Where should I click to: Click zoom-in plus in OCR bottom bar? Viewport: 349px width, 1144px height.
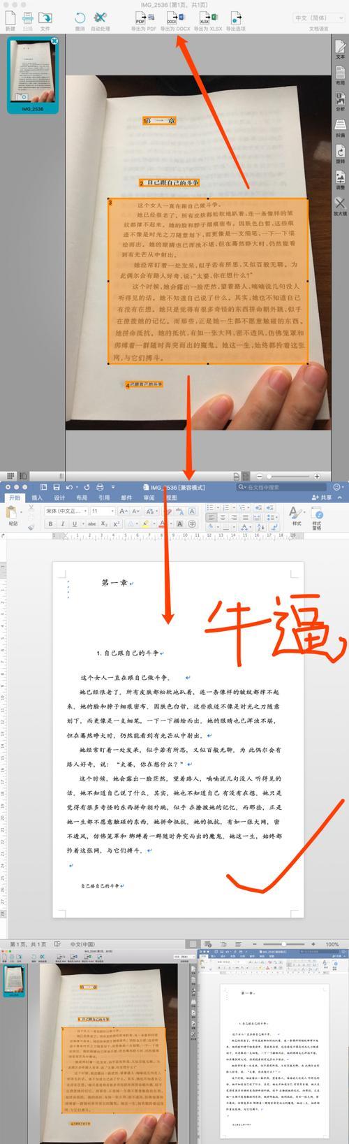tap(317, 476)
